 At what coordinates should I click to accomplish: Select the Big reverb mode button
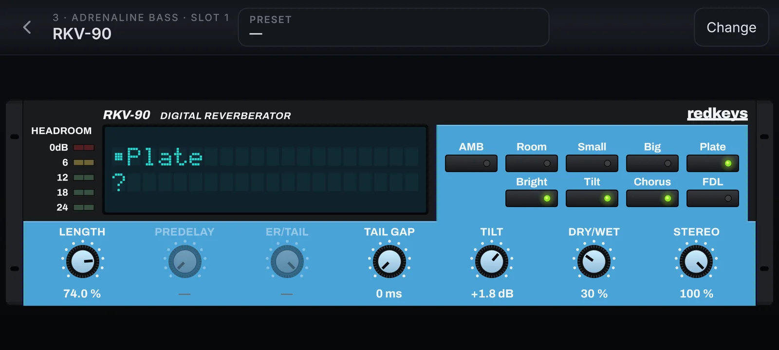652,163
